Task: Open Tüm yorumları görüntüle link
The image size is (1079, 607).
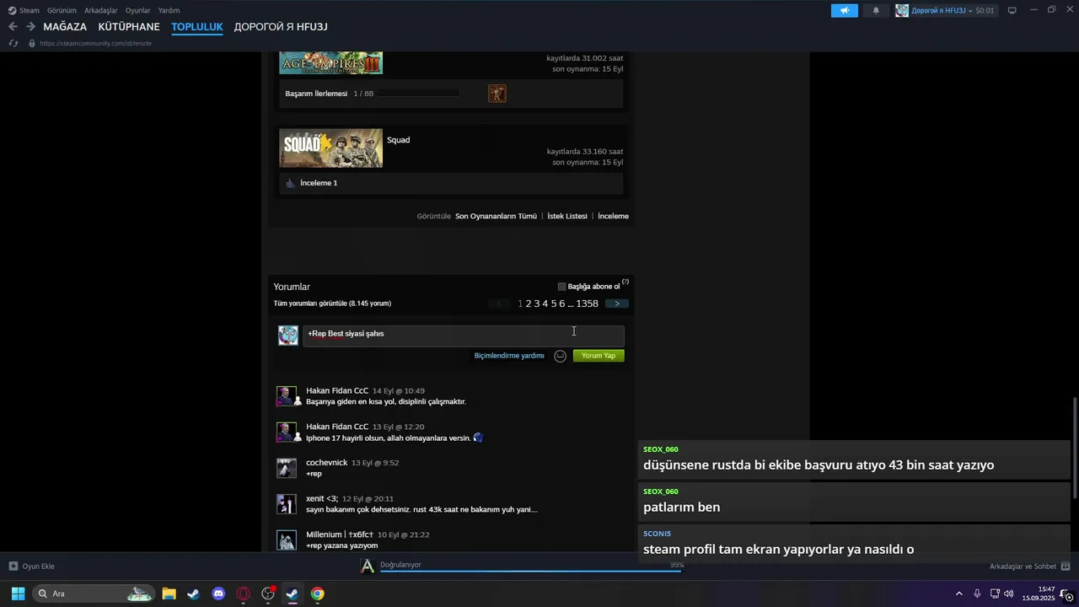Action: coord(332,303)
